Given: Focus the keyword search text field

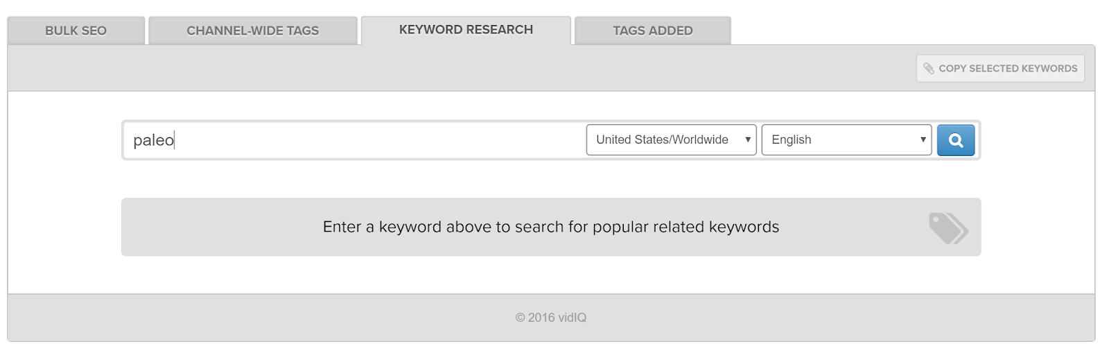Looking at the screenshot, I should 374,140.
